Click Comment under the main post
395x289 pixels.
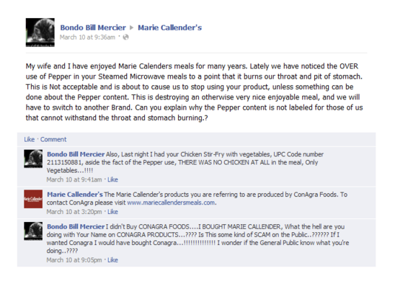pyautogui.click(x=53, y=139)
